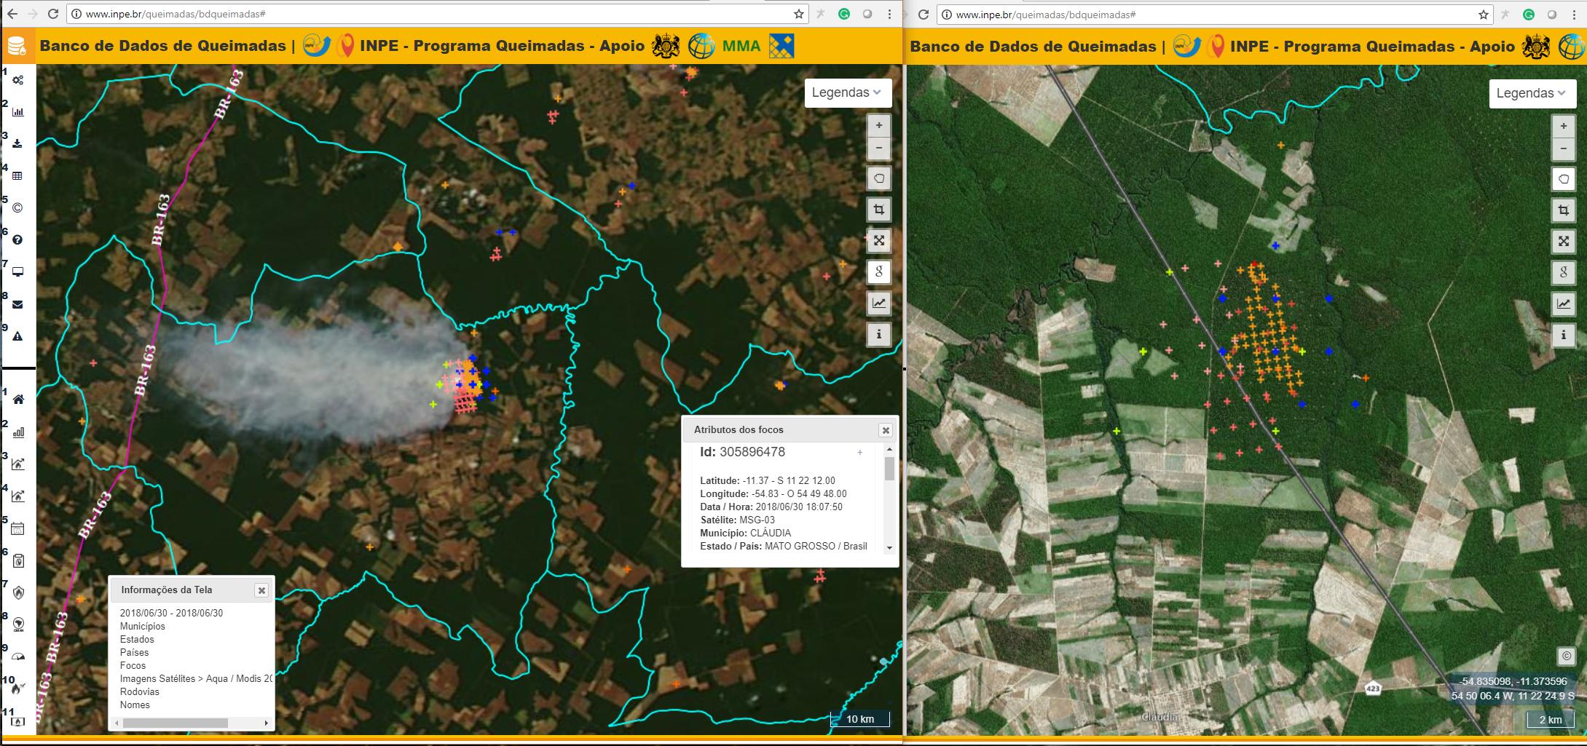Click the help question mark icon
The height and width of the screenshot is (746, 1587).
click(x=18, y=239)
